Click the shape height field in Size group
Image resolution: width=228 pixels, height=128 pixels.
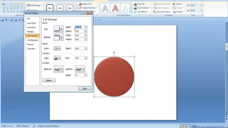point(195,5)
